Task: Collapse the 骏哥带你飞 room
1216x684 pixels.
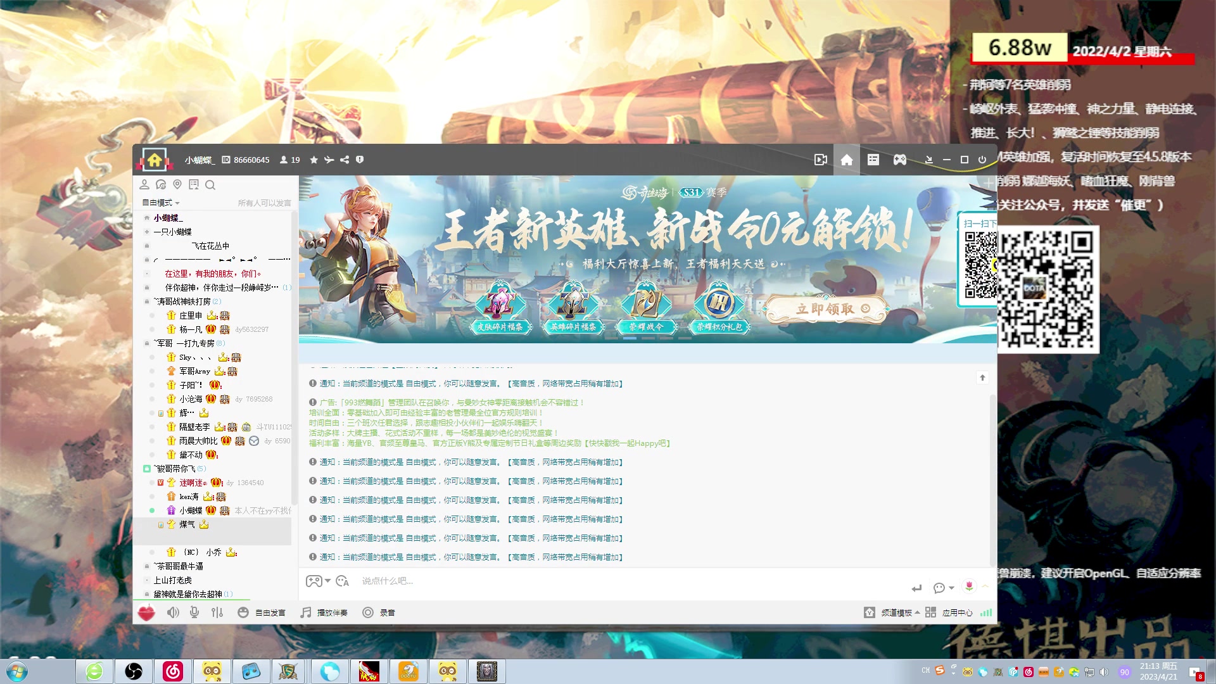Action: tap(147, 469)
